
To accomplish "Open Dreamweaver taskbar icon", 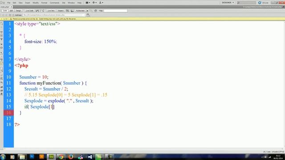I will [51, 157].
